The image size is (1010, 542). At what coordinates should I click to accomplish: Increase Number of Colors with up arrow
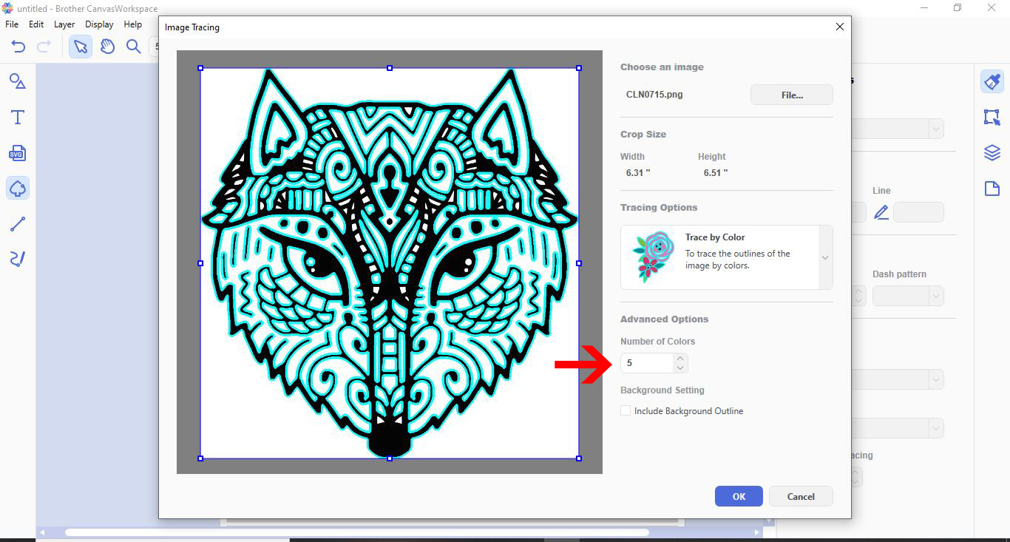680,359
